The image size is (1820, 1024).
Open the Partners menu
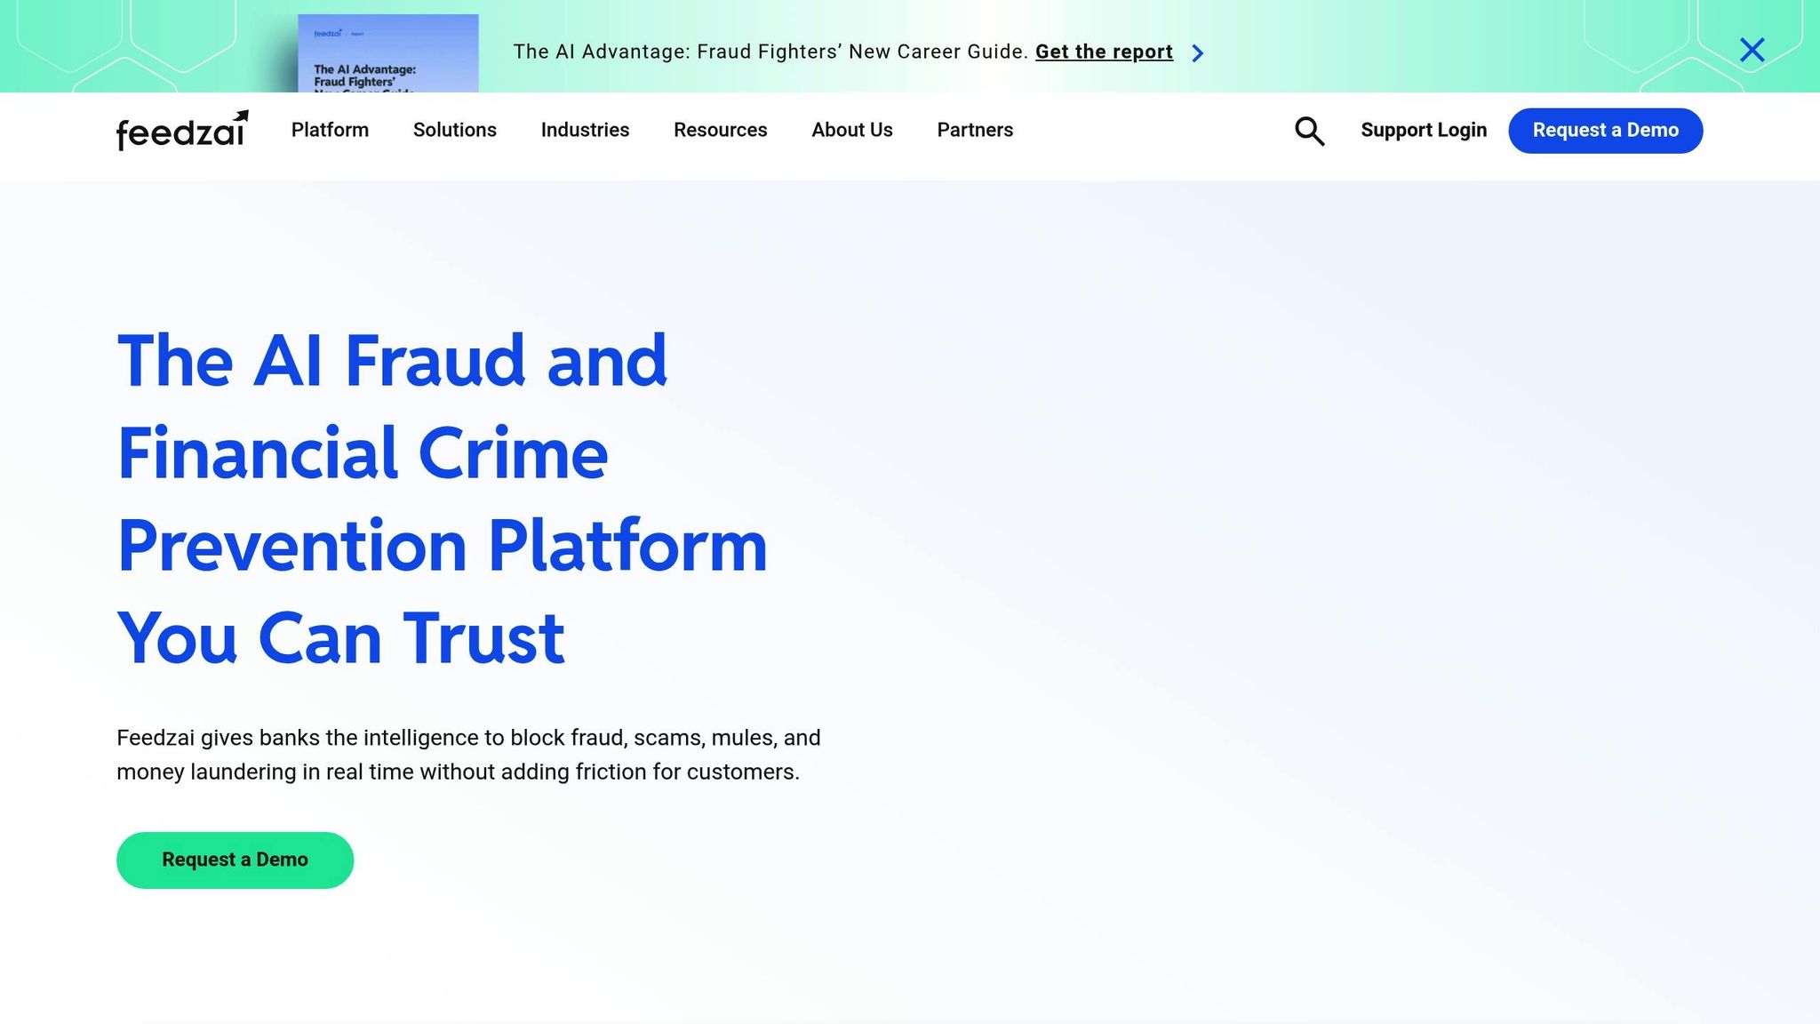pos(975,130)
